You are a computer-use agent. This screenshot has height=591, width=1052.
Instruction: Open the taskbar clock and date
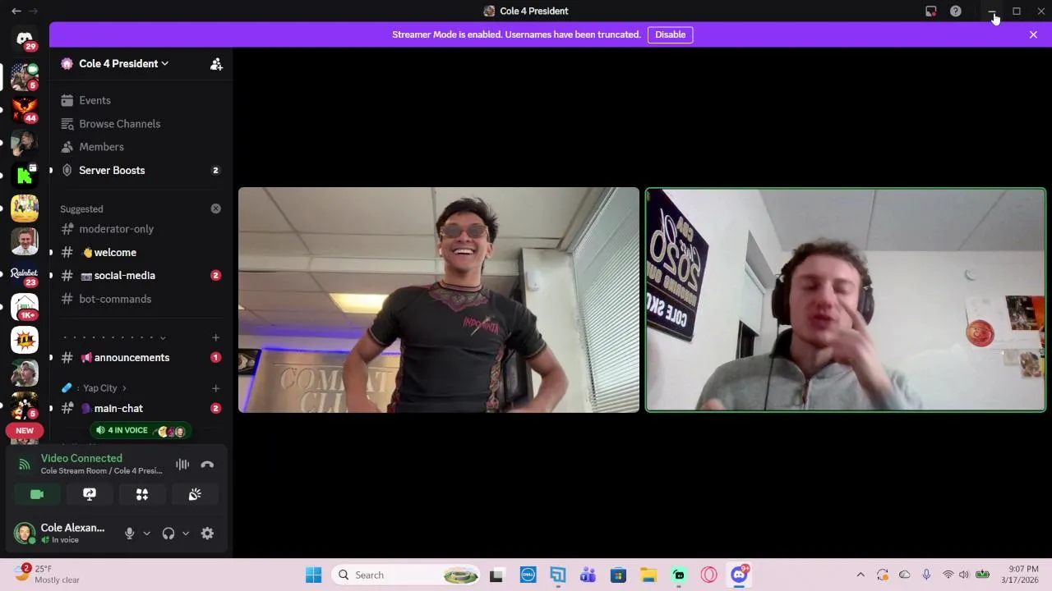1022,575
